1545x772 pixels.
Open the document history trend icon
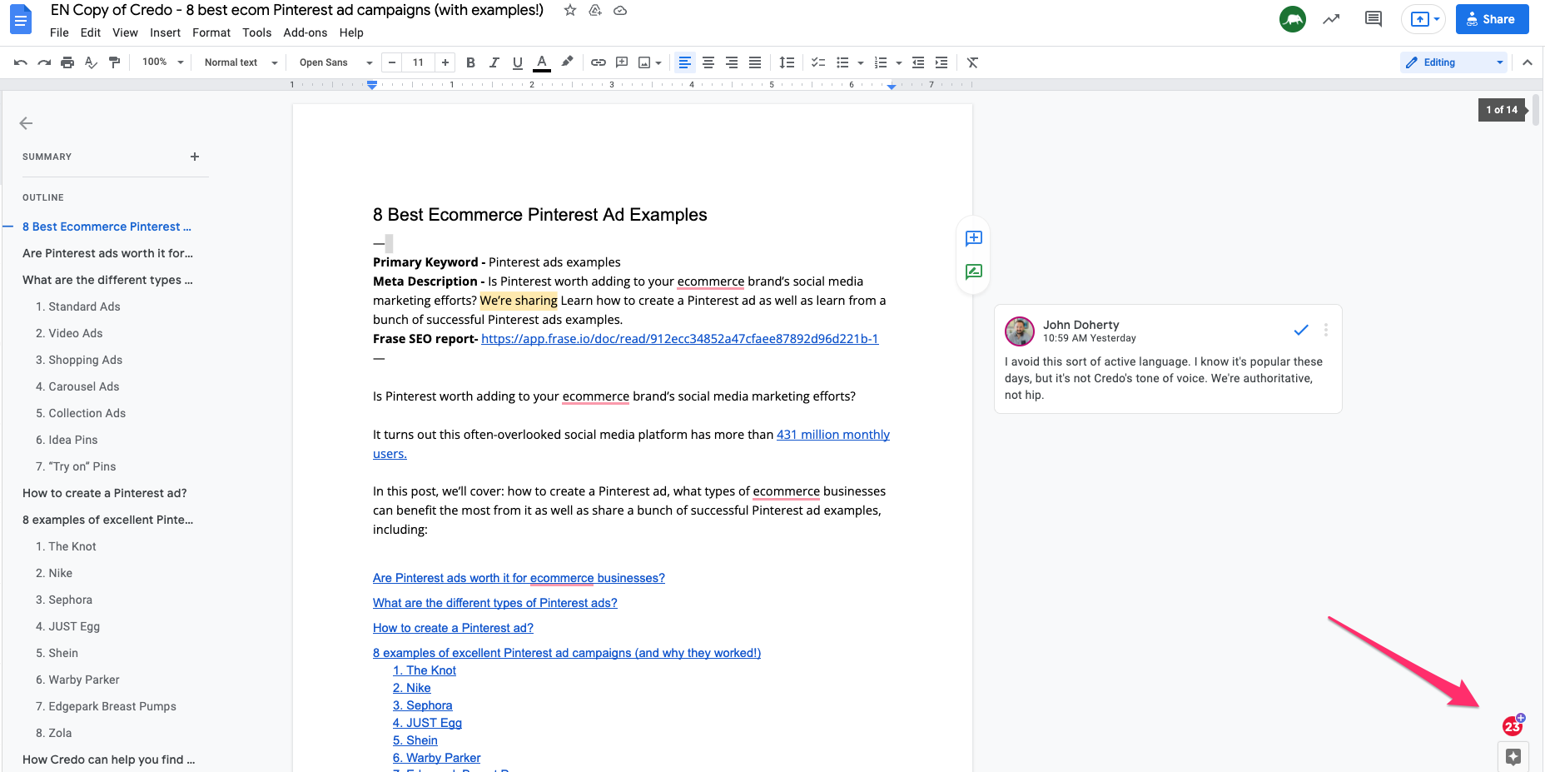[x=1331, y=18]
